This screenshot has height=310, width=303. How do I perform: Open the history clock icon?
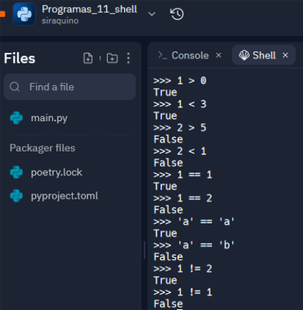coord(177,14)
